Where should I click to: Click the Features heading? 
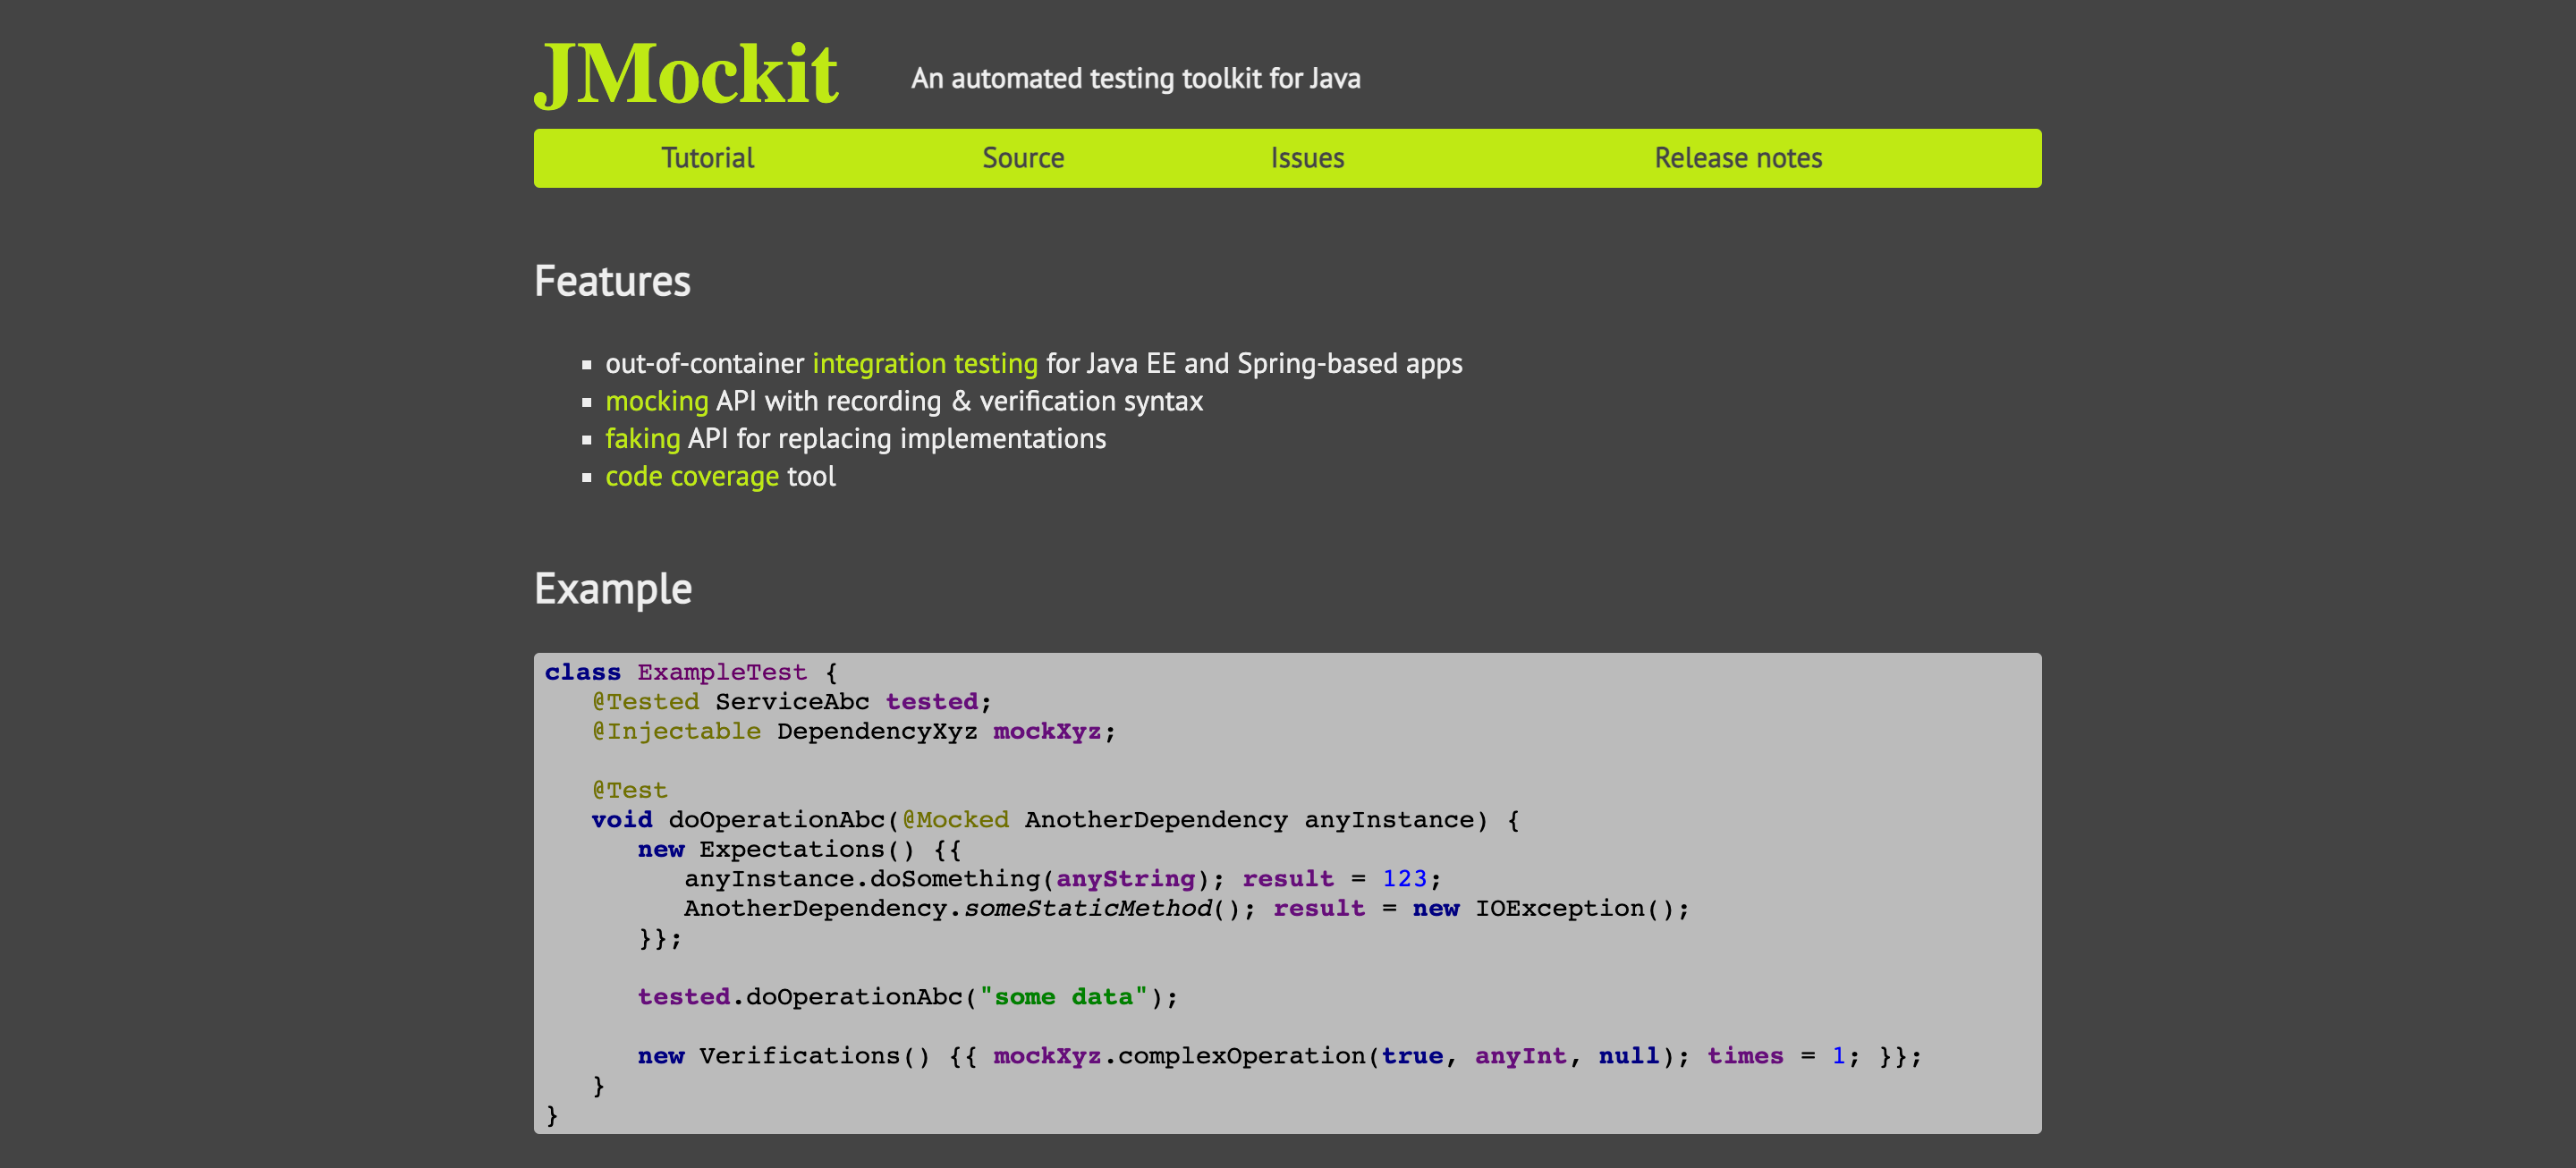click(x=612, y=281)
